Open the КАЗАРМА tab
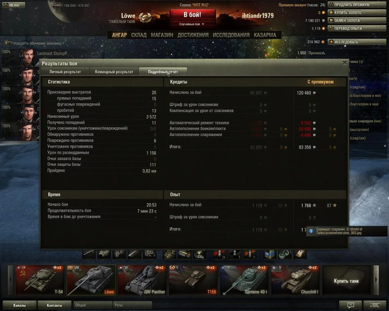The height and width of the screenshot is (311, 389). (265, 35)
